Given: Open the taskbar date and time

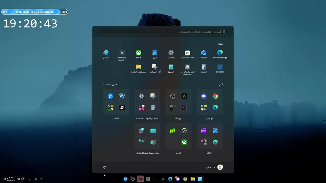Looking at the screenshot, I should pyautogui.click(x=11, y=179).
